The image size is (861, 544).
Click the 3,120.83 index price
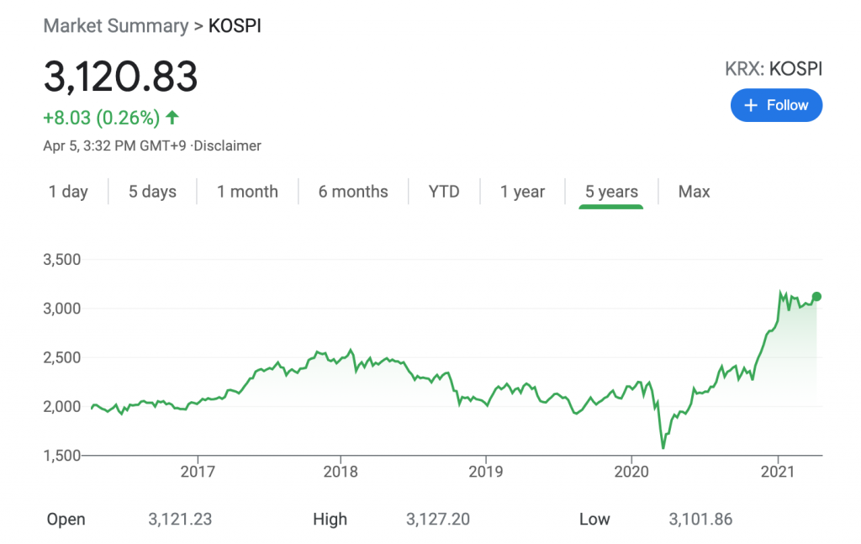(x=120, y=77)
